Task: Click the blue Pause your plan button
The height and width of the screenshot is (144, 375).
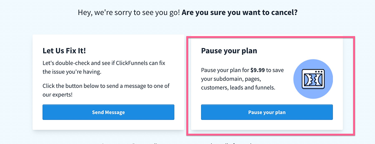Action: 267,112
